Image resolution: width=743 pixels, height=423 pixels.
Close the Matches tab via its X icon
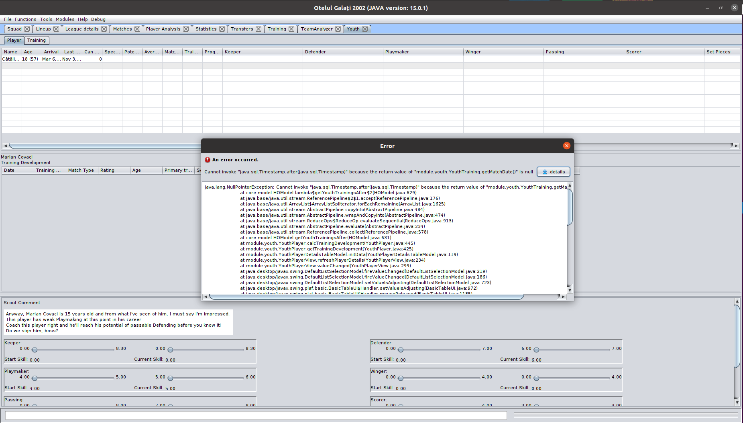point(137,28)
